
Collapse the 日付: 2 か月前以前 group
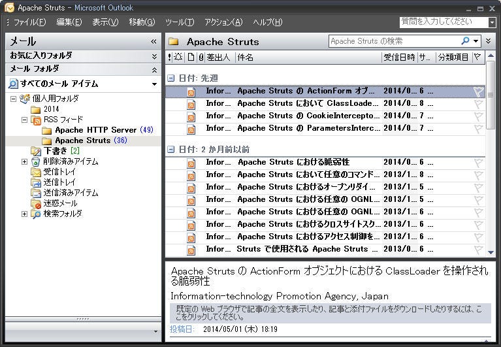point(171,150)
